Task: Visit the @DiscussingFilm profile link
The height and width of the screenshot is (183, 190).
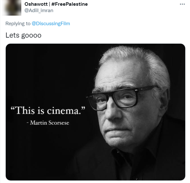Action: point(51,24)
